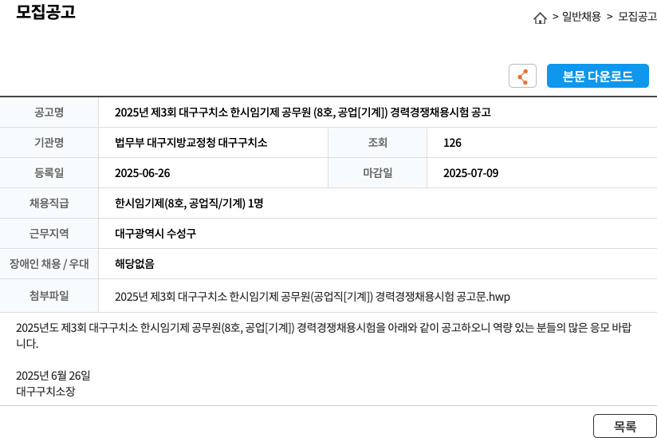Image resolution: width=657 pixels, height=438 pixels.
Task: Click the 기관명 row label
Action: (49, 143)
